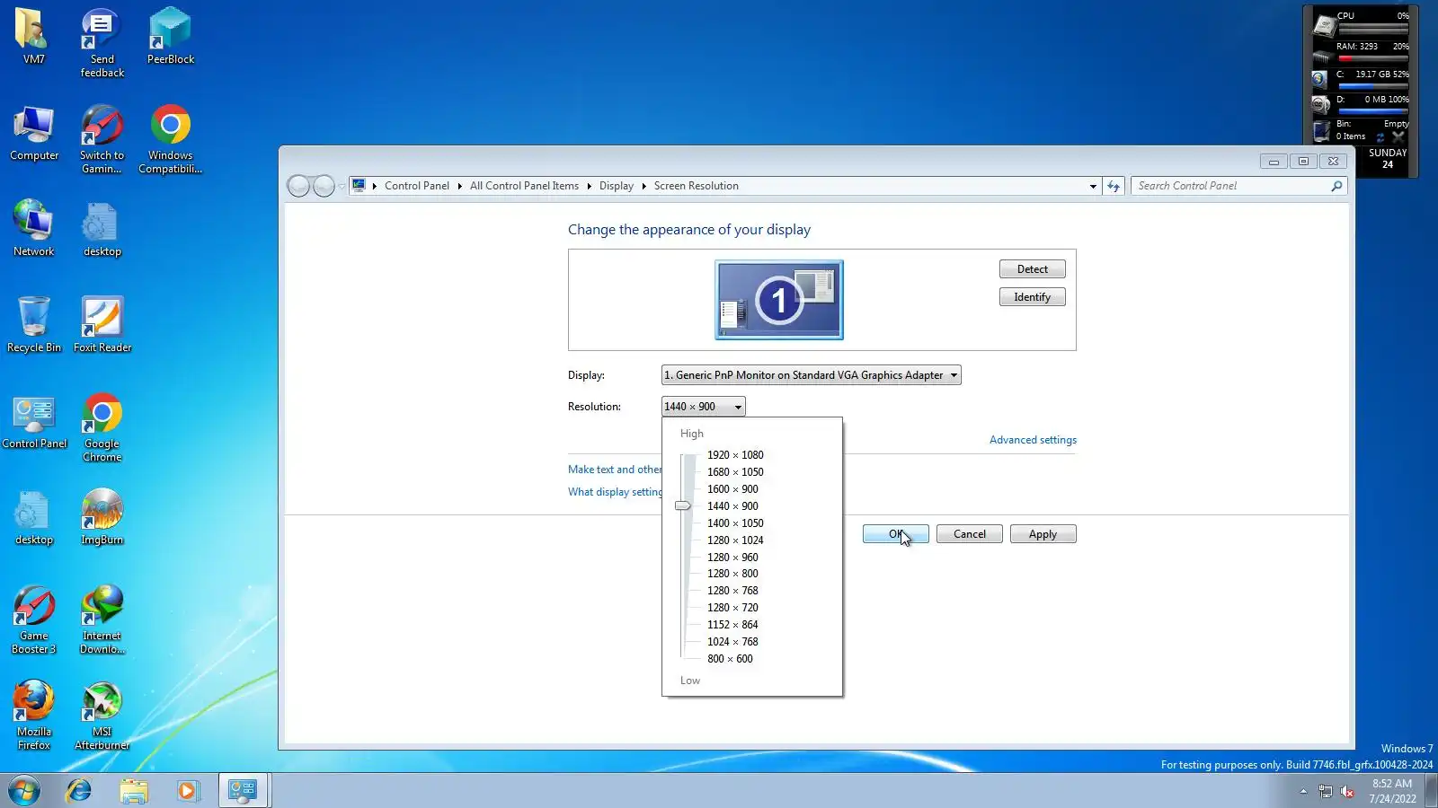Click the taskbar clock showing 8:52 AM

click(1392, 791)
